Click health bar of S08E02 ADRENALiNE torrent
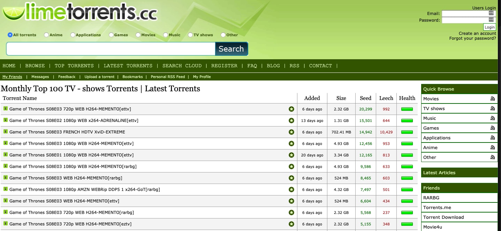Screen dimensions: 501x231 pyautogui.click(x=407, y=121)
